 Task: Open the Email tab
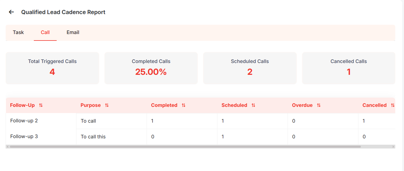[73, 32]
